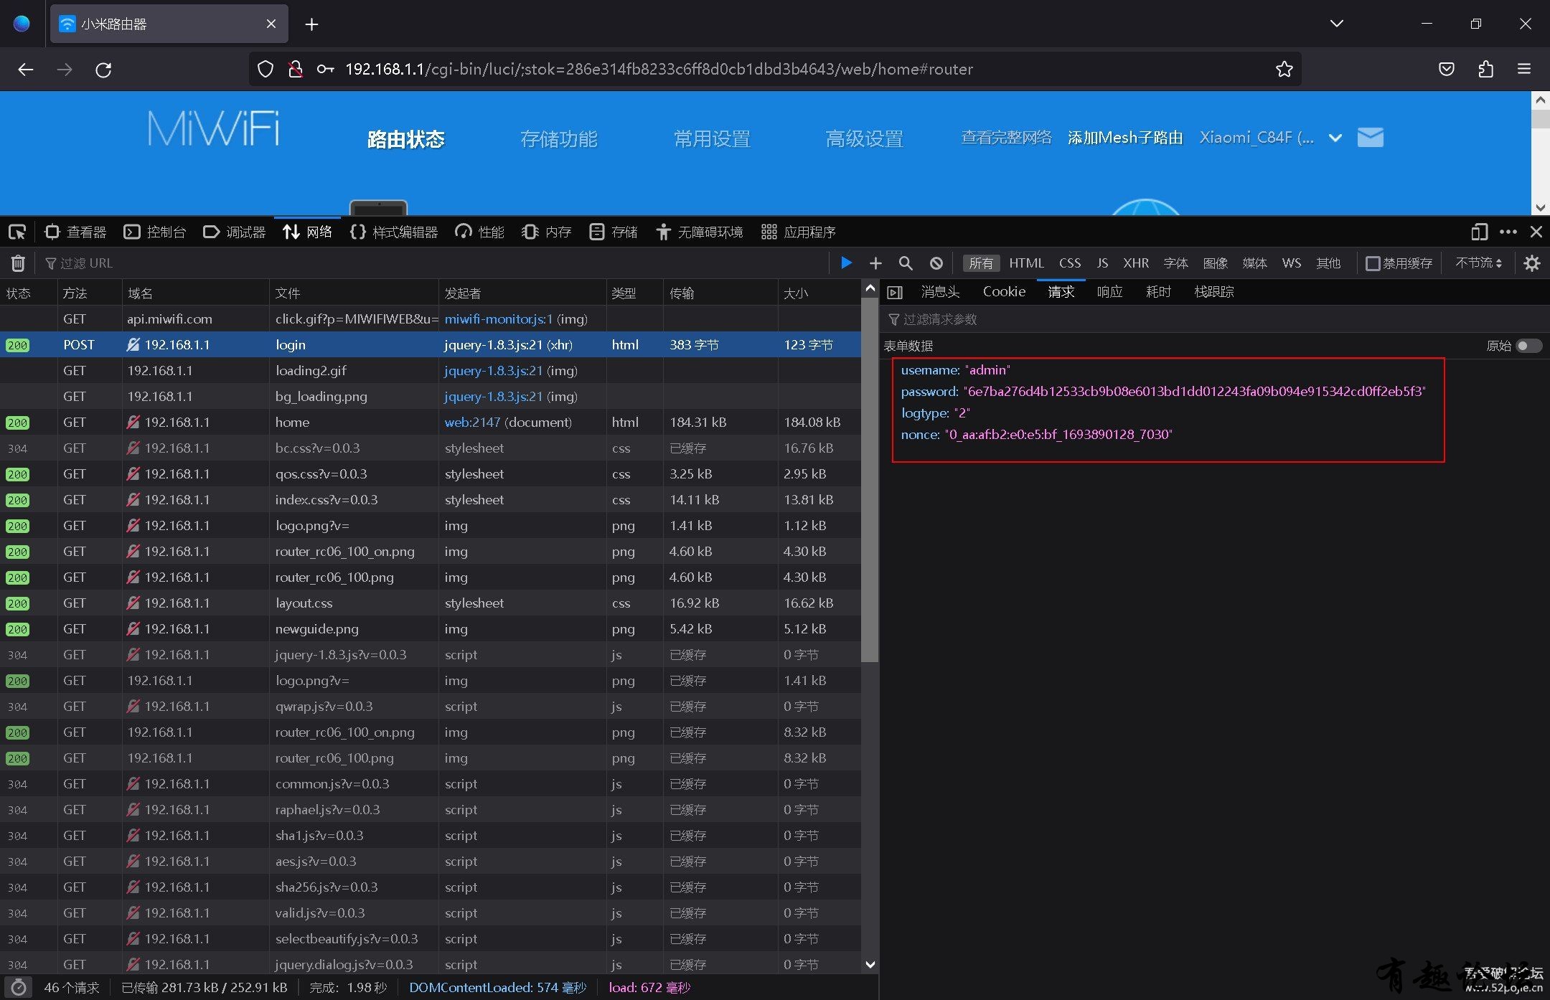Viewport: 1550px width, 1000px height.
Task: Click the saved password key icon
Action: (x=325, y=69)
